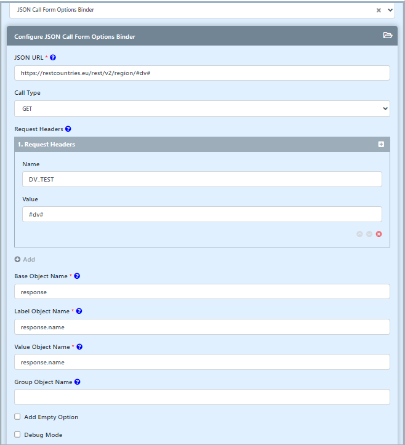The image size is (405, 445).
Task: Click Add to add a request header
Action: pos(25,259)
